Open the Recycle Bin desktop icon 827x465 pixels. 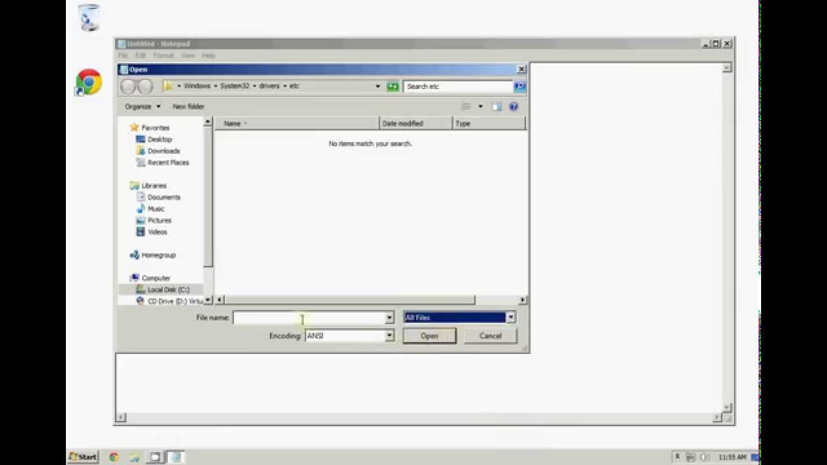click(x=89, y=17)
